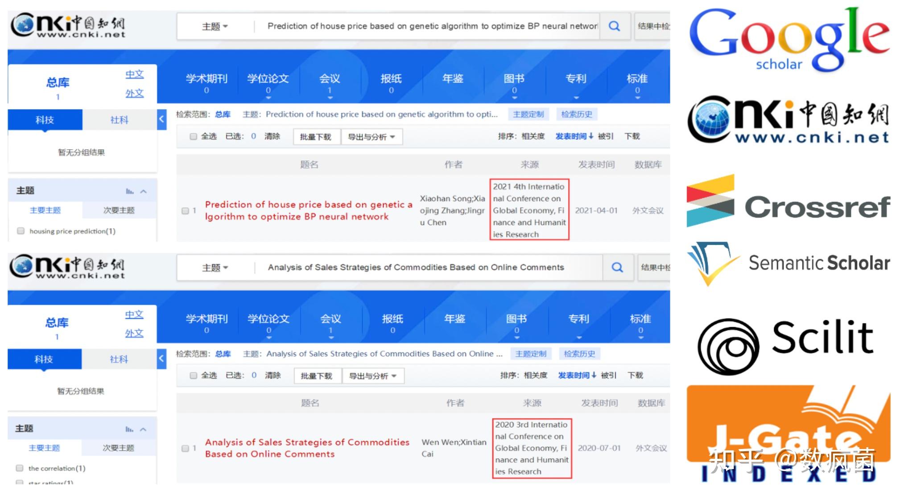This screenshot has height=498, width=900.
Task: Tick the housing price prediction(1) checkbox
Action: coord(21,231)
